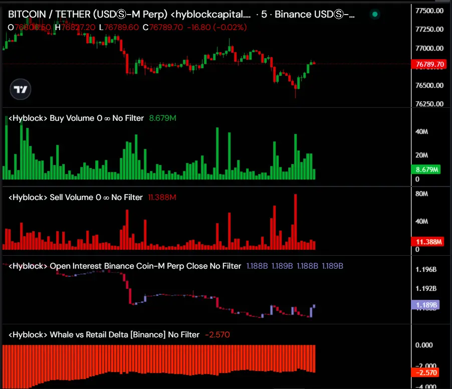452x389 pixels.
Task: Click the BITCOIN / TETHER symbol title
Action: (129, 14)
